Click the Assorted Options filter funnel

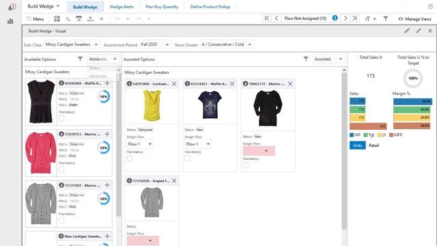306,59
